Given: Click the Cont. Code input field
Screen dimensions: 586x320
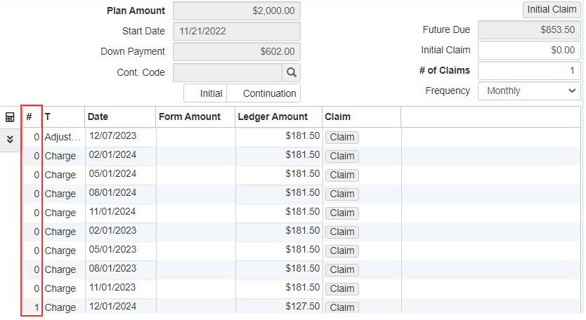Looking at the screenshot, I should pos(228,72).
